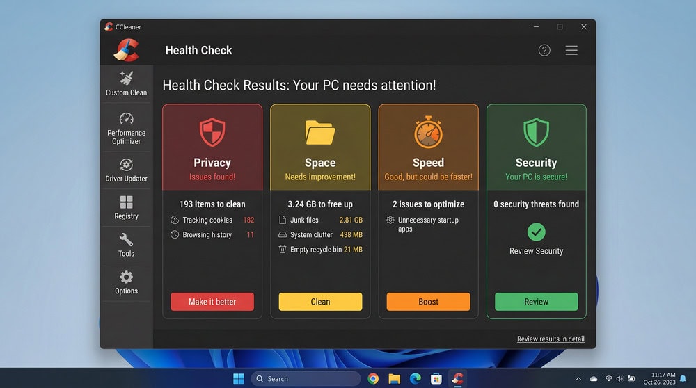Screen dimensions: 696x388
Task: Click the green Review button
Action: [x=536, y=302]
